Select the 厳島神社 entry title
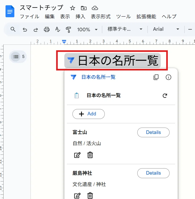This screenshot has height=199, width=195. coord(82,173)
